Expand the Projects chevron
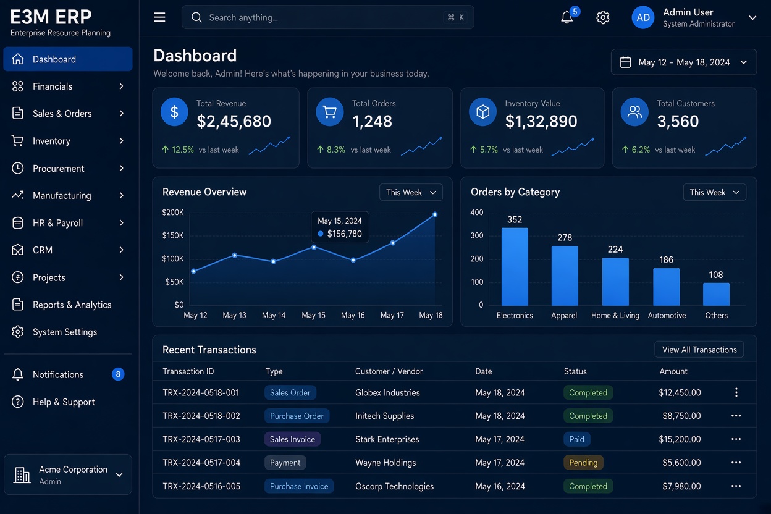The image size is (771, 514). pos(121,277)
